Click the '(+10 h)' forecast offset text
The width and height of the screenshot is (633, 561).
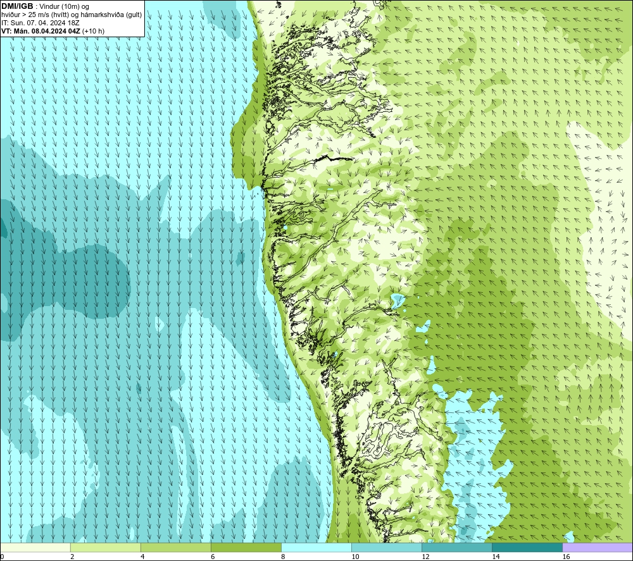93,31
